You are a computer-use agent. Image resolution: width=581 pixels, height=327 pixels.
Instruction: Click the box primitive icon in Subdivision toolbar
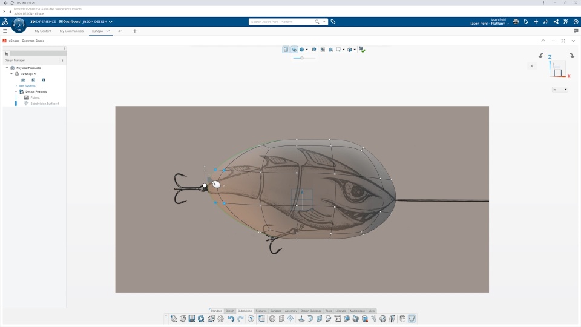point(272,319)
